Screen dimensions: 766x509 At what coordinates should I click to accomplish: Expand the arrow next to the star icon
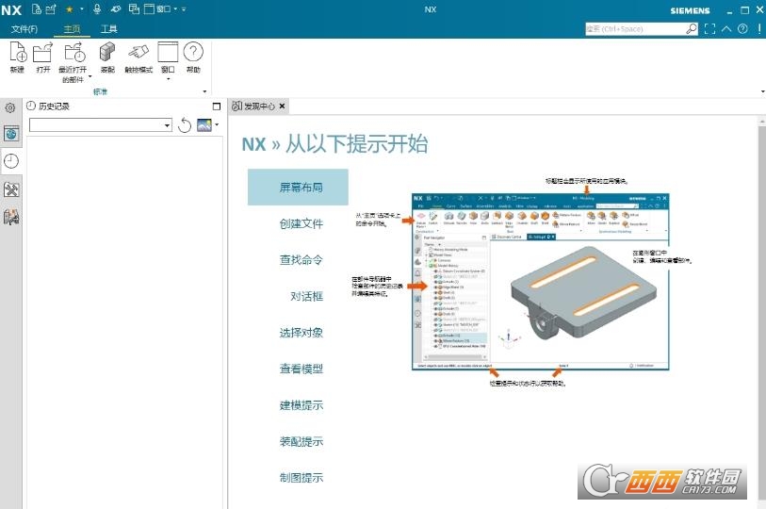tap(82, 8)
